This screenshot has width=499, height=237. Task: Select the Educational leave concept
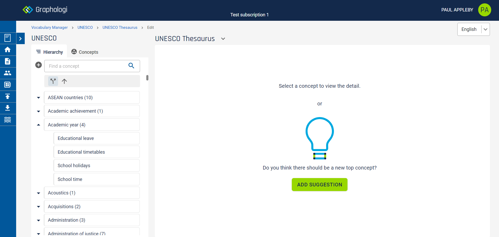pos(97,138)
